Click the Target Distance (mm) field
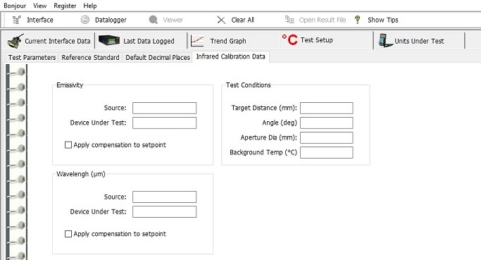The image size is (481, 260). [x=326, y=108]
